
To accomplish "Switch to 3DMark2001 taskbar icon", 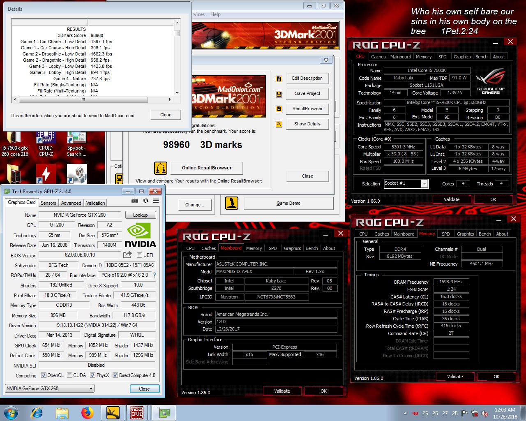I will 113,413.
